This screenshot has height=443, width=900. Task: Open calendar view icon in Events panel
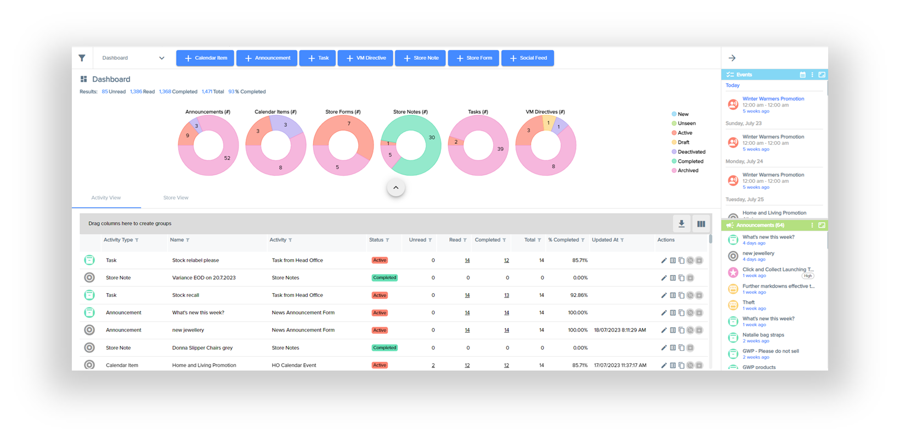pos(802,75)
